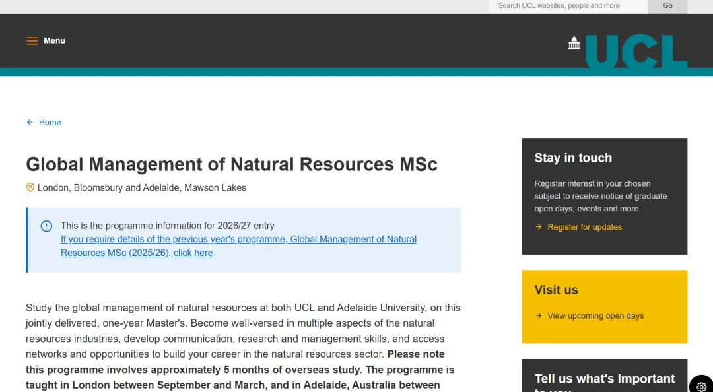Open the previous year's programme 2025/26 link
Image resolution: width=713 pixels, height=392 pixels.
tap(238, 245)
